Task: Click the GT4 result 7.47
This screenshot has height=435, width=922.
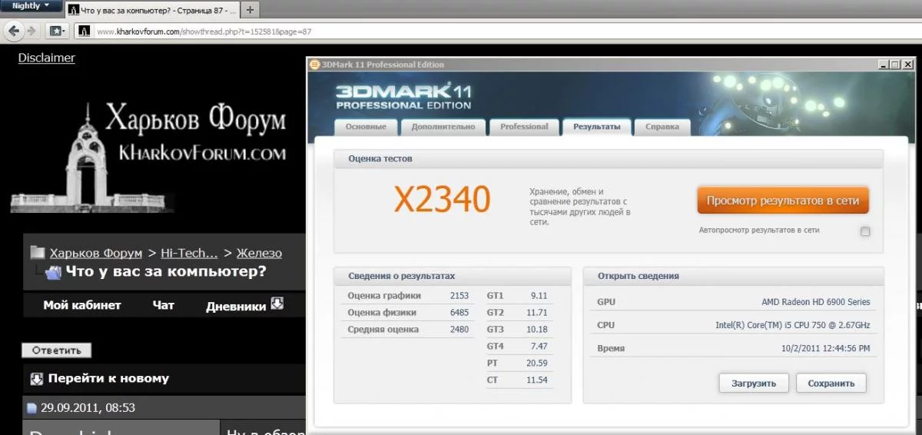Action: pos(539,347)
